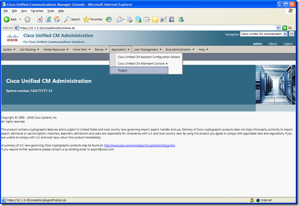
Task: Click the Mail envelope icon
Action: [x=119, y=19]
